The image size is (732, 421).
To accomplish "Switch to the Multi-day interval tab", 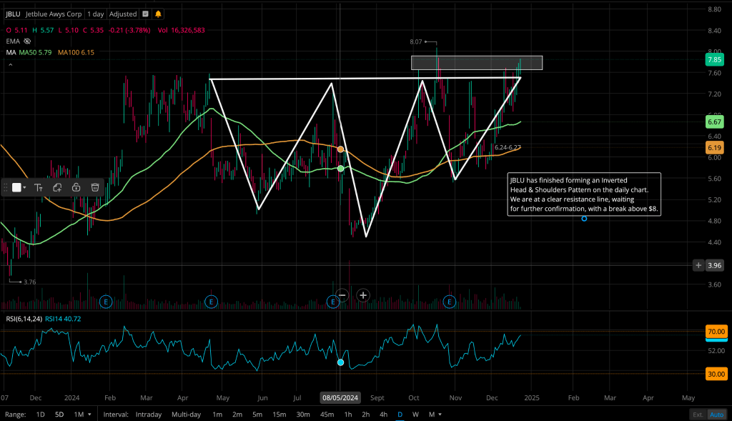I will click(x=187, y=415).
